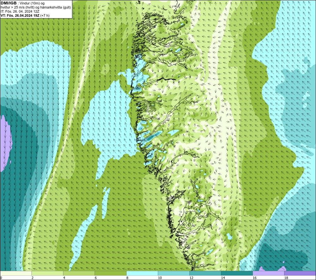Click the 'Vindur (10m) og' label
The width and height of the screenshot is (316, 280).
[x=32, y=3]
